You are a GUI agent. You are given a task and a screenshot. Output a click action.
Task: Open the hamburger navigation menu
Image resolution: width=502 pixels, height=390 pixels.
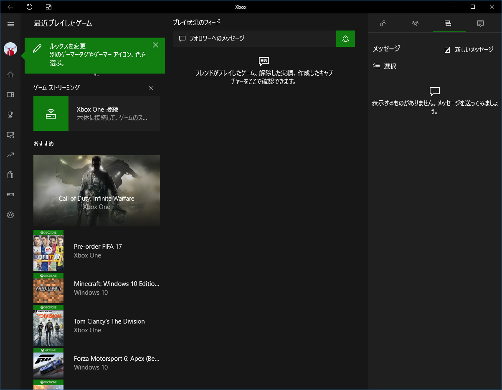coord(10,24)
